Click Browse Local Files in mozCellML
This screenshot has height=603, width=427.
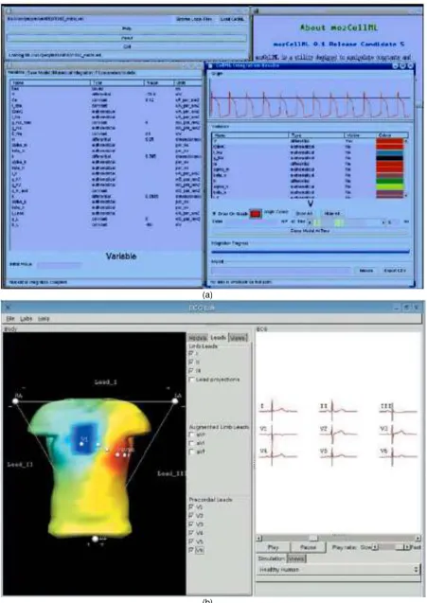coord(193,19)
